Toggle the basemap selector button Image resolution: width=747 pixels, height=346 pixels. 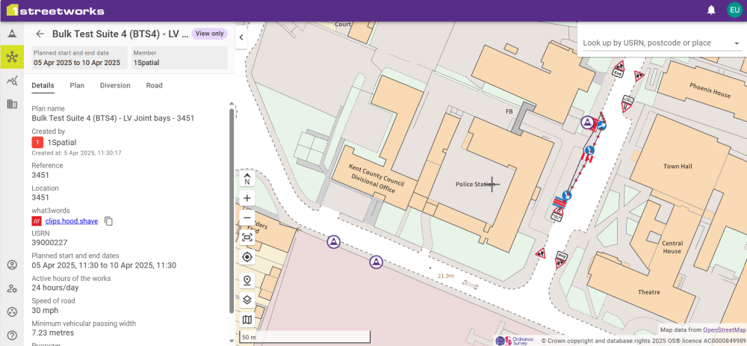pyautogui.click(x=247, y=320)
